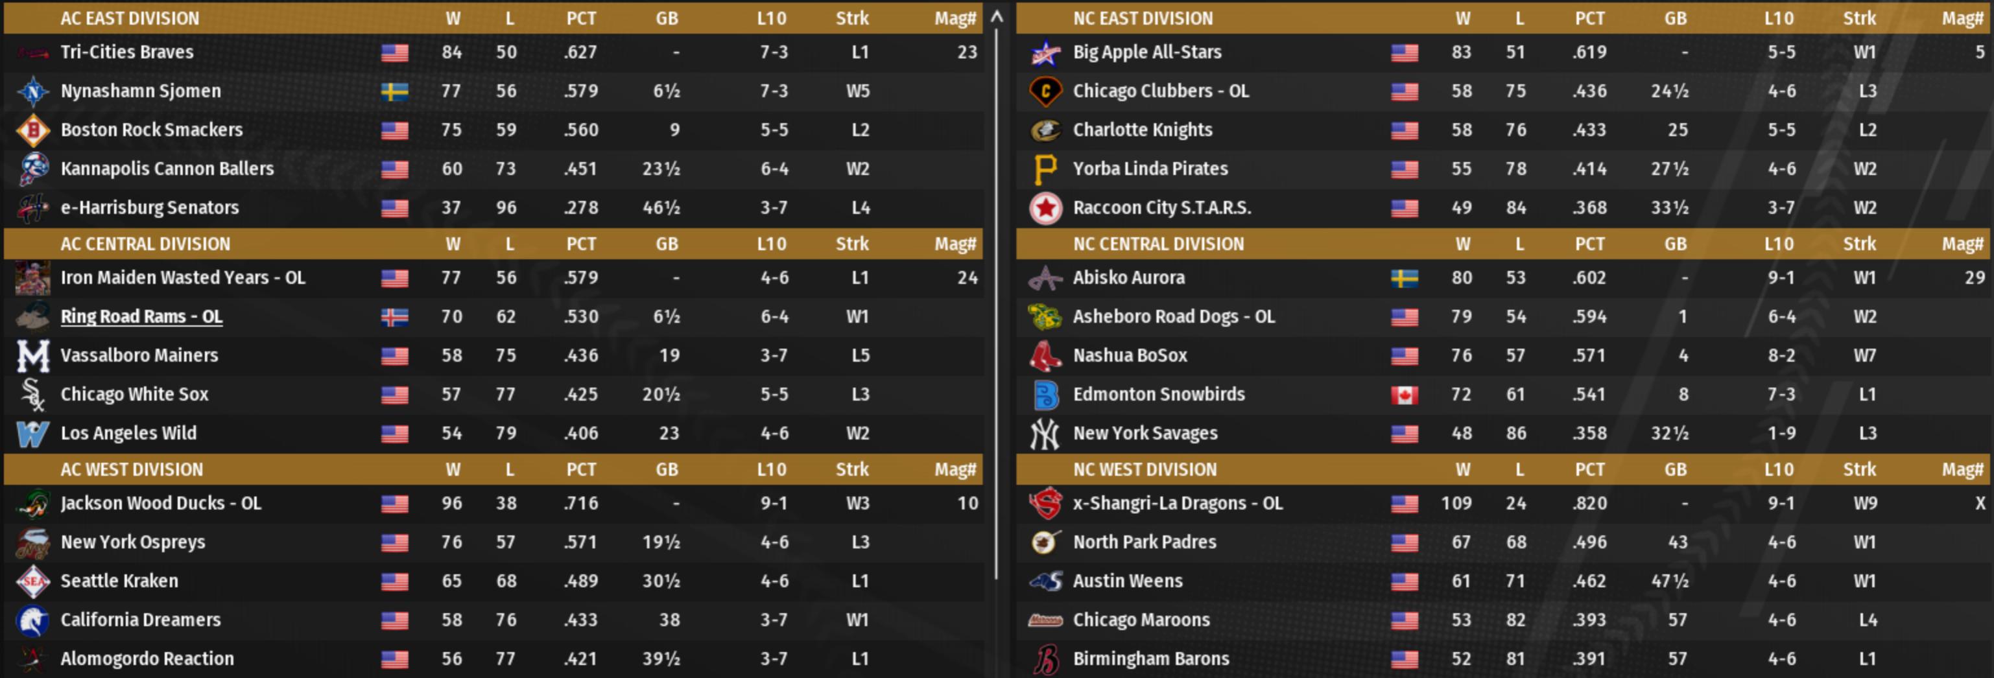Click the Mag# header in NC West Division
This screenshot has width=1994, height=678.
point(1962,469)
